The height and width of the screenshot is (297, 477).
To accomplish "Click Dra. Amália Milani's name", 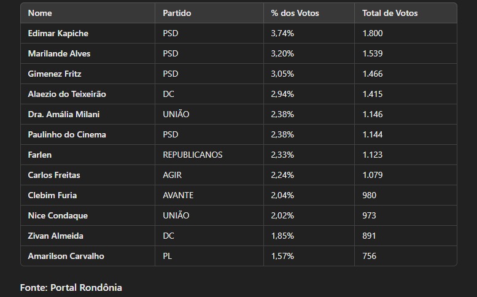I will [x=64, y=114].
